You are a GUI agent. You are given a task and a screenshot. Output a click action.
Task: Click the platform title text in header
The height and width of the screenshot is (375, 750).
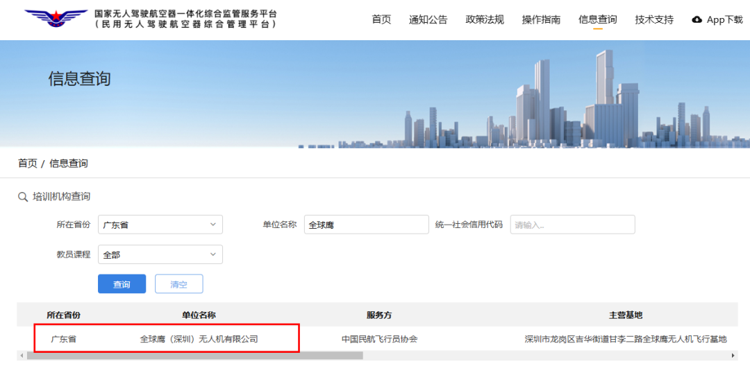185,19
